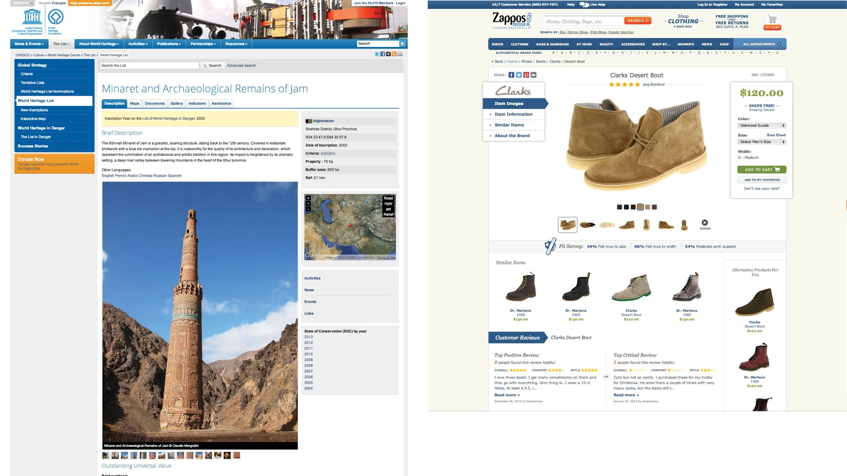Select the highlighted tan color swatch

point(640,207)
